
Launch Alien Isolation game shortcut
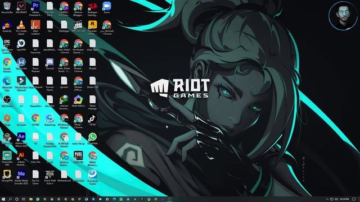point(35,27)
